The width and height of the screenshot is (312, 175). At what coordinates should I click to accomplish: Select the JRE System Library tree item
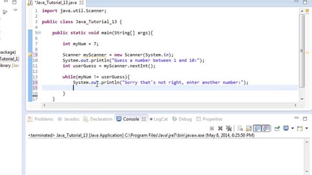pos(9,66)
